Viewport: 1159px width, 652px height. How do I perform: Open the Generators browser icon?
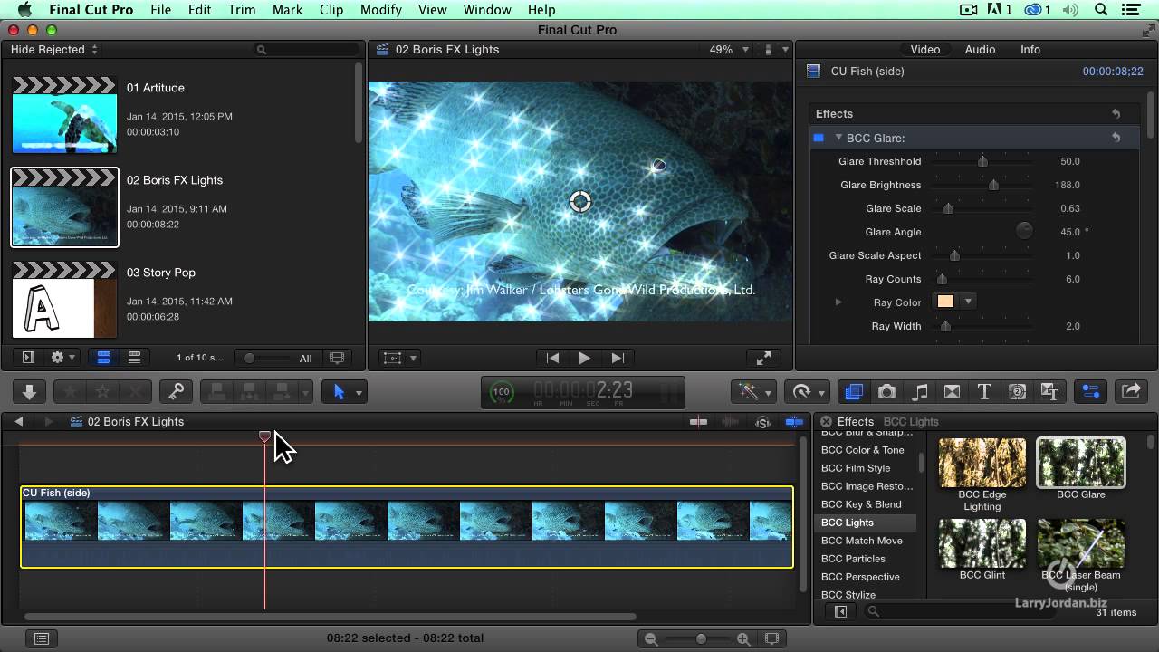coord(1017,392)
